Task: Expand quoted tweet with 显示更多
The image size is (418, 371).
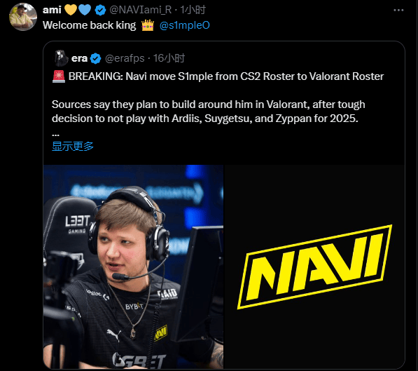Action: pyautogui.click(x=73, y=146)
